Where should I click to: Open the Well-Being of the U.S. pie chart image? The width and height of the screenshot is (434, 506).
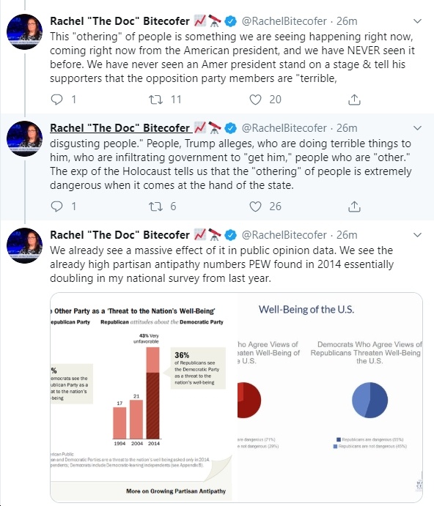(x=330, y=397)
